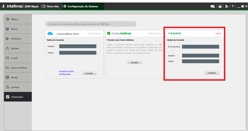
Task: Open the Discos settings section
Action: (x=18, y=29)
